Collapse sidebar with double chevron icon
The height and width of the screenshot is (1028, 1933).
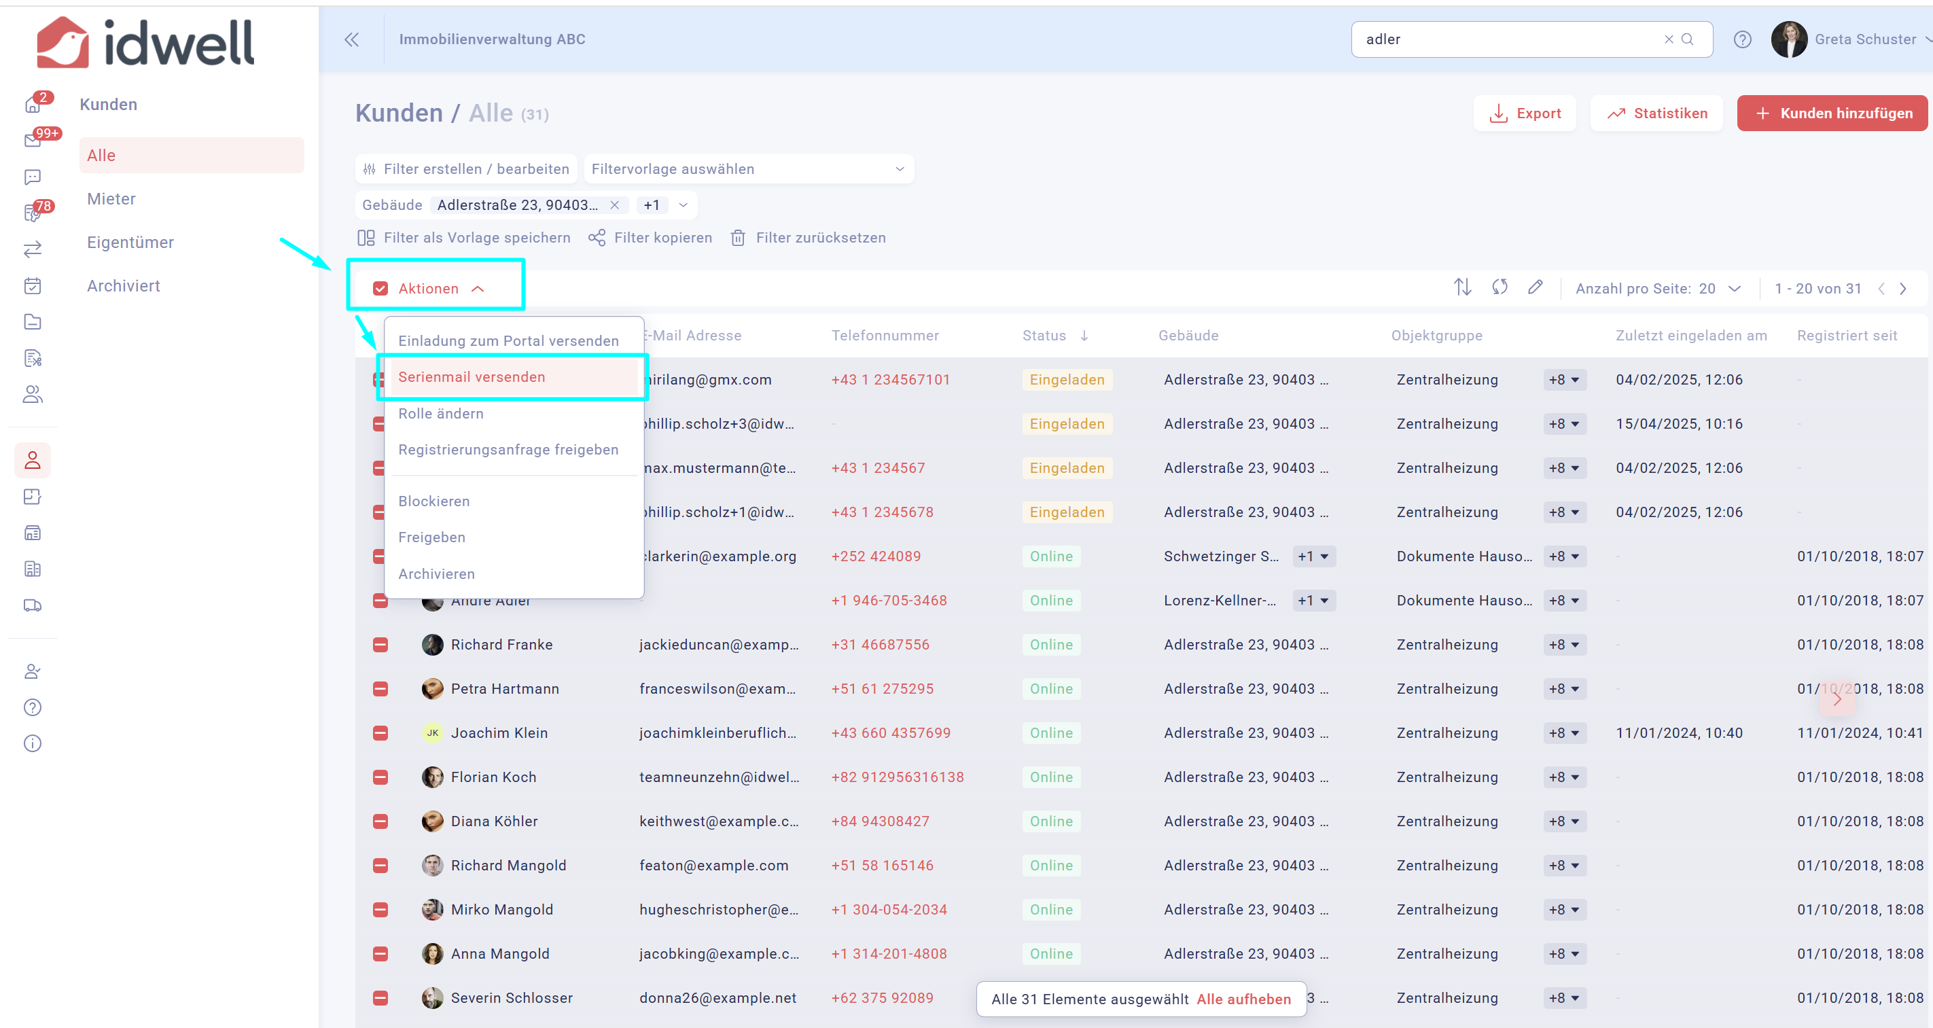352,40
